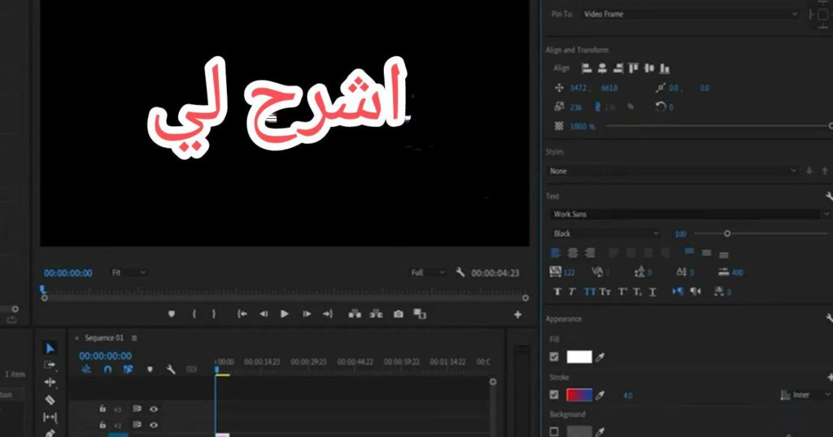Step forward one frame
833x437 pixels.
click(307, 314)
